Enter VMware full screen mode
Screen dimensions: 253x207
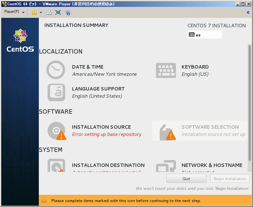58,13
